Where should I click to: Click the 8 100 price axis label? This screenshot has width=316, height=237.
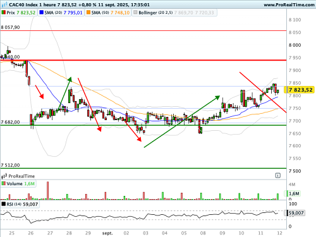click(295, 20)
